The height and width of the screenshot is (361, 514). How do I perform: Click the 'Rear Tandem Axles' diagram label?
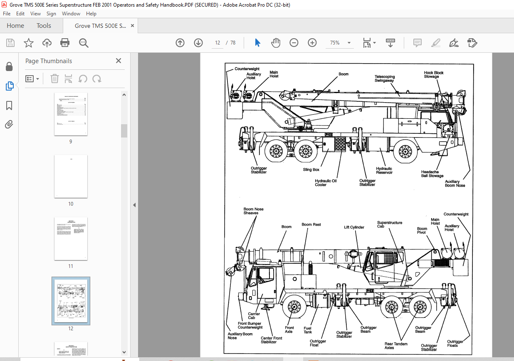pyautogui.click(x=395, y=346)
